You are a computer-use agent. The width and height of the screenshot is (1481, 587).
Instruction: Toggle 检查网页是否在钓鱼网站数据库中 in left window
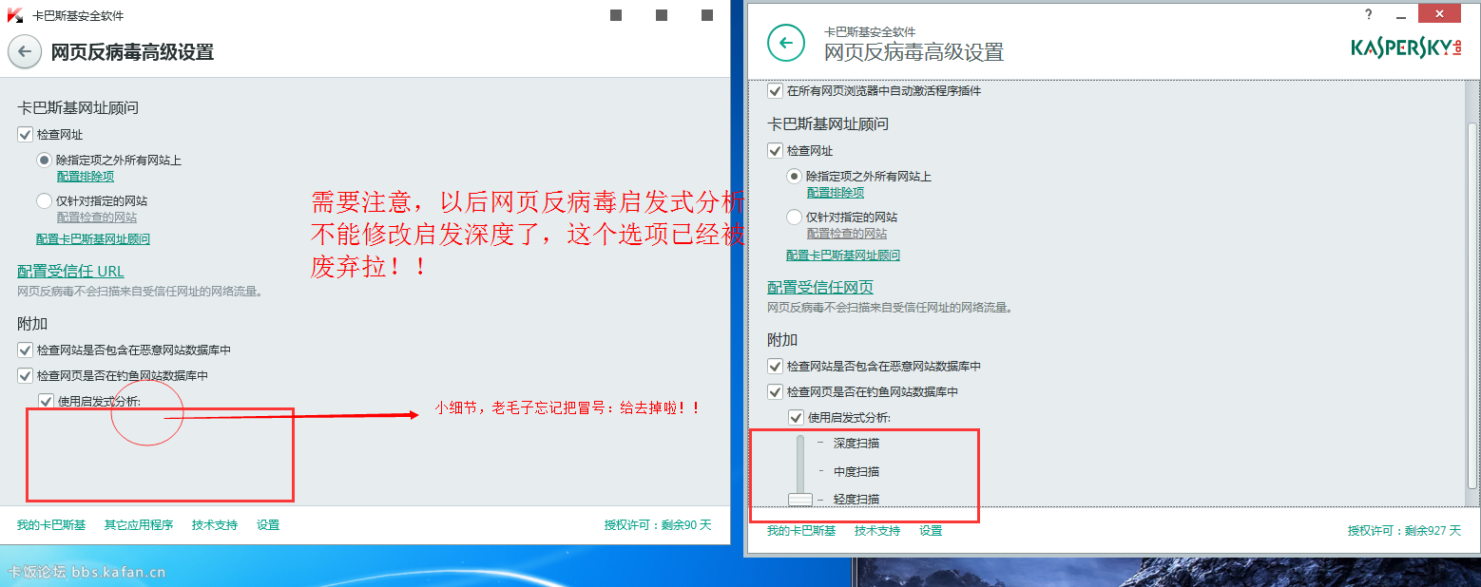coord(25,375)
